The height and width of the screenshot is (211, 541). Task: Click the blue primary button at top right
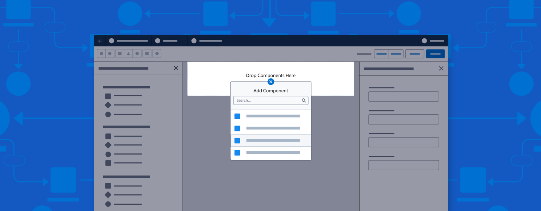point(435,53)
